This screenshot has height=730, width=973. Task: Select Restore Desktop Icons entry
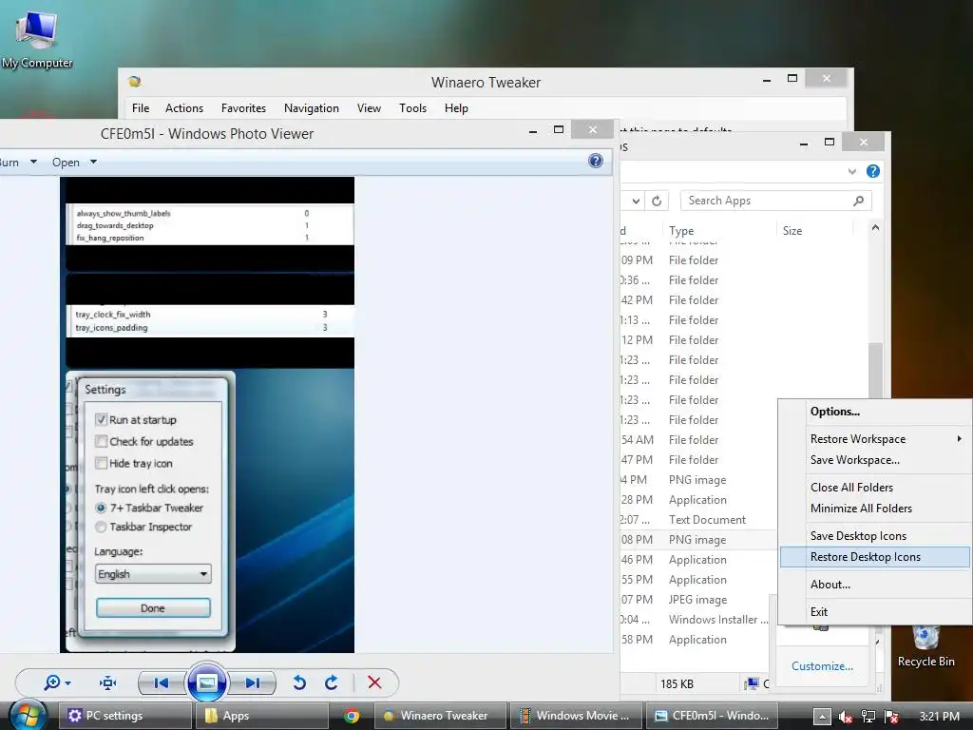click(875, 557)
